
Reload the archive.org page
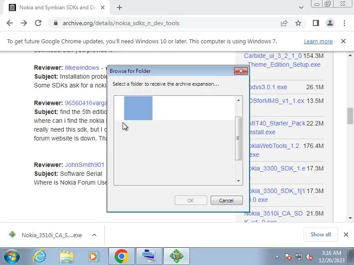(38, 23)
